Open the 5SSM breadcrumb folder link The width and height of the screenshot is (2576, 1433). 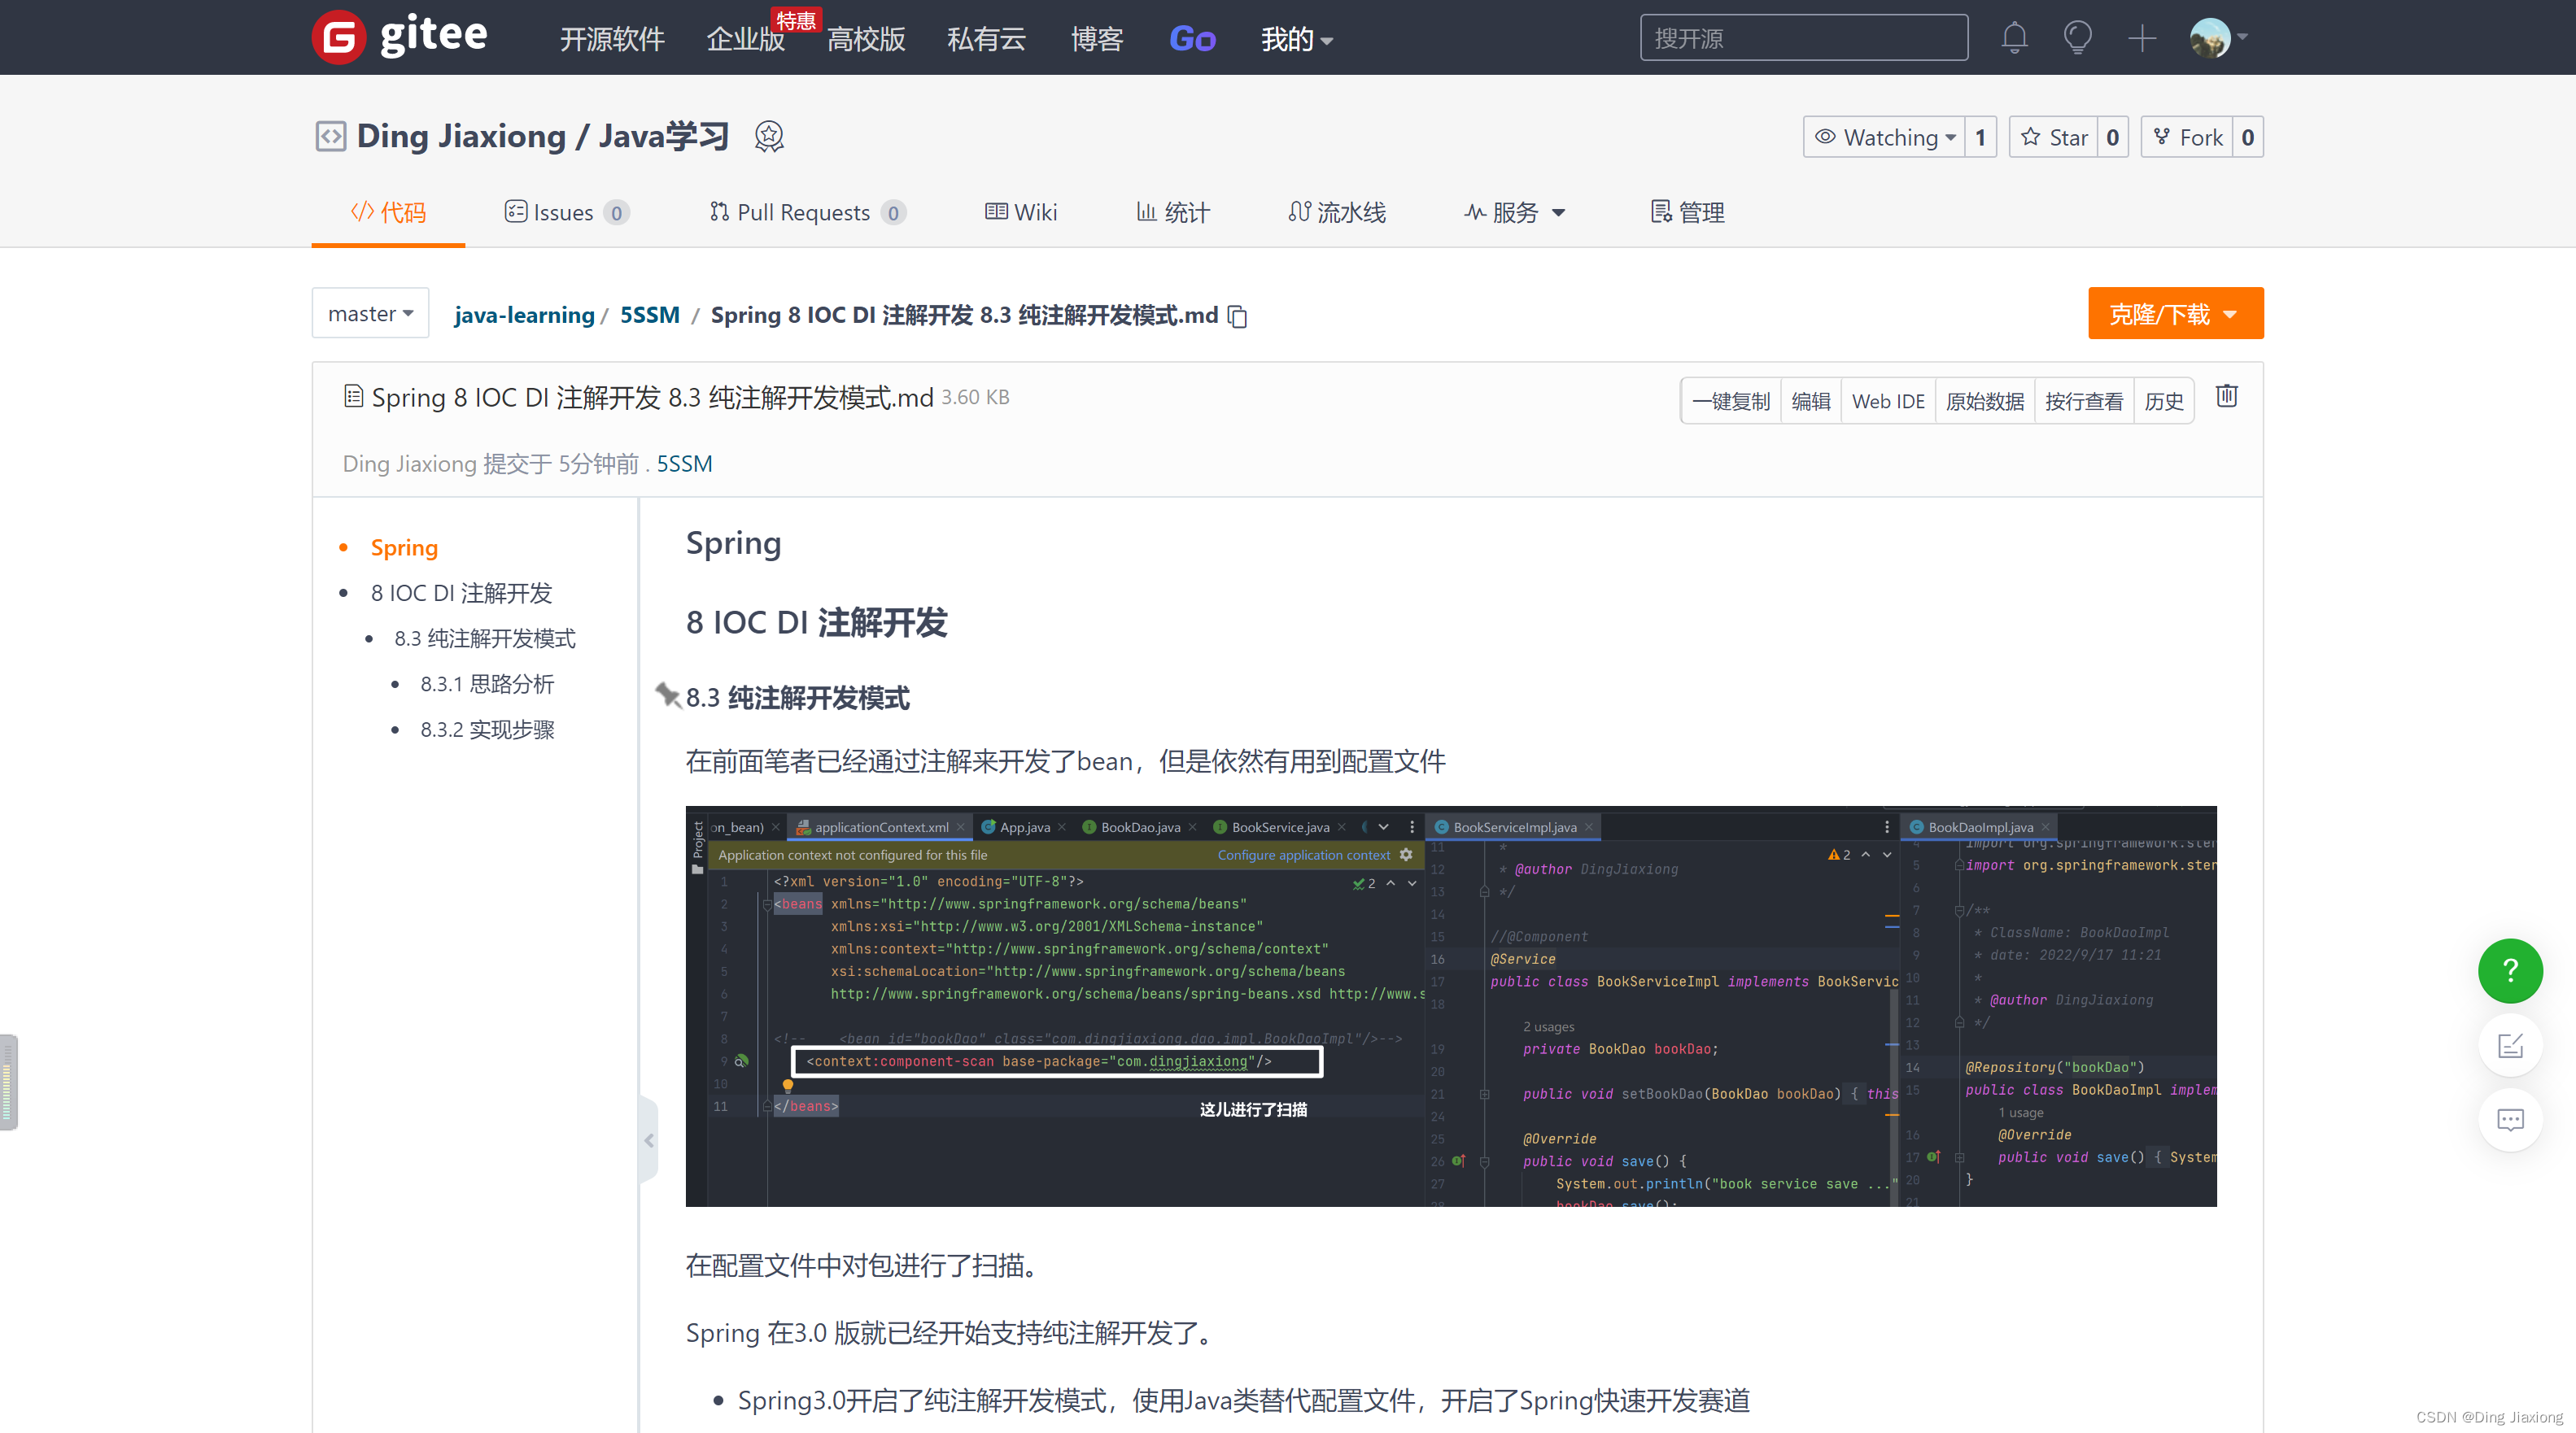point(650,315)
